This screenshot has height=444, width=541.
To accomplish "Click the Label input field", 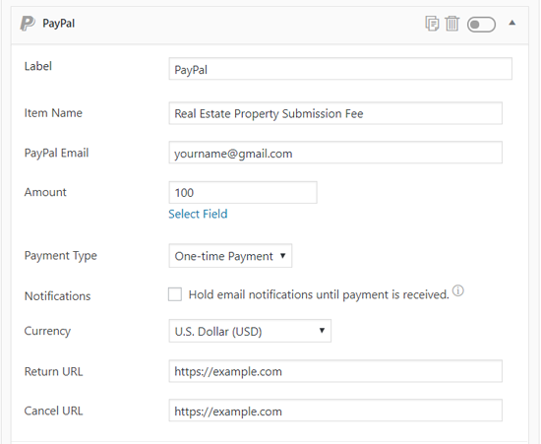I will [x=340, y=69].
